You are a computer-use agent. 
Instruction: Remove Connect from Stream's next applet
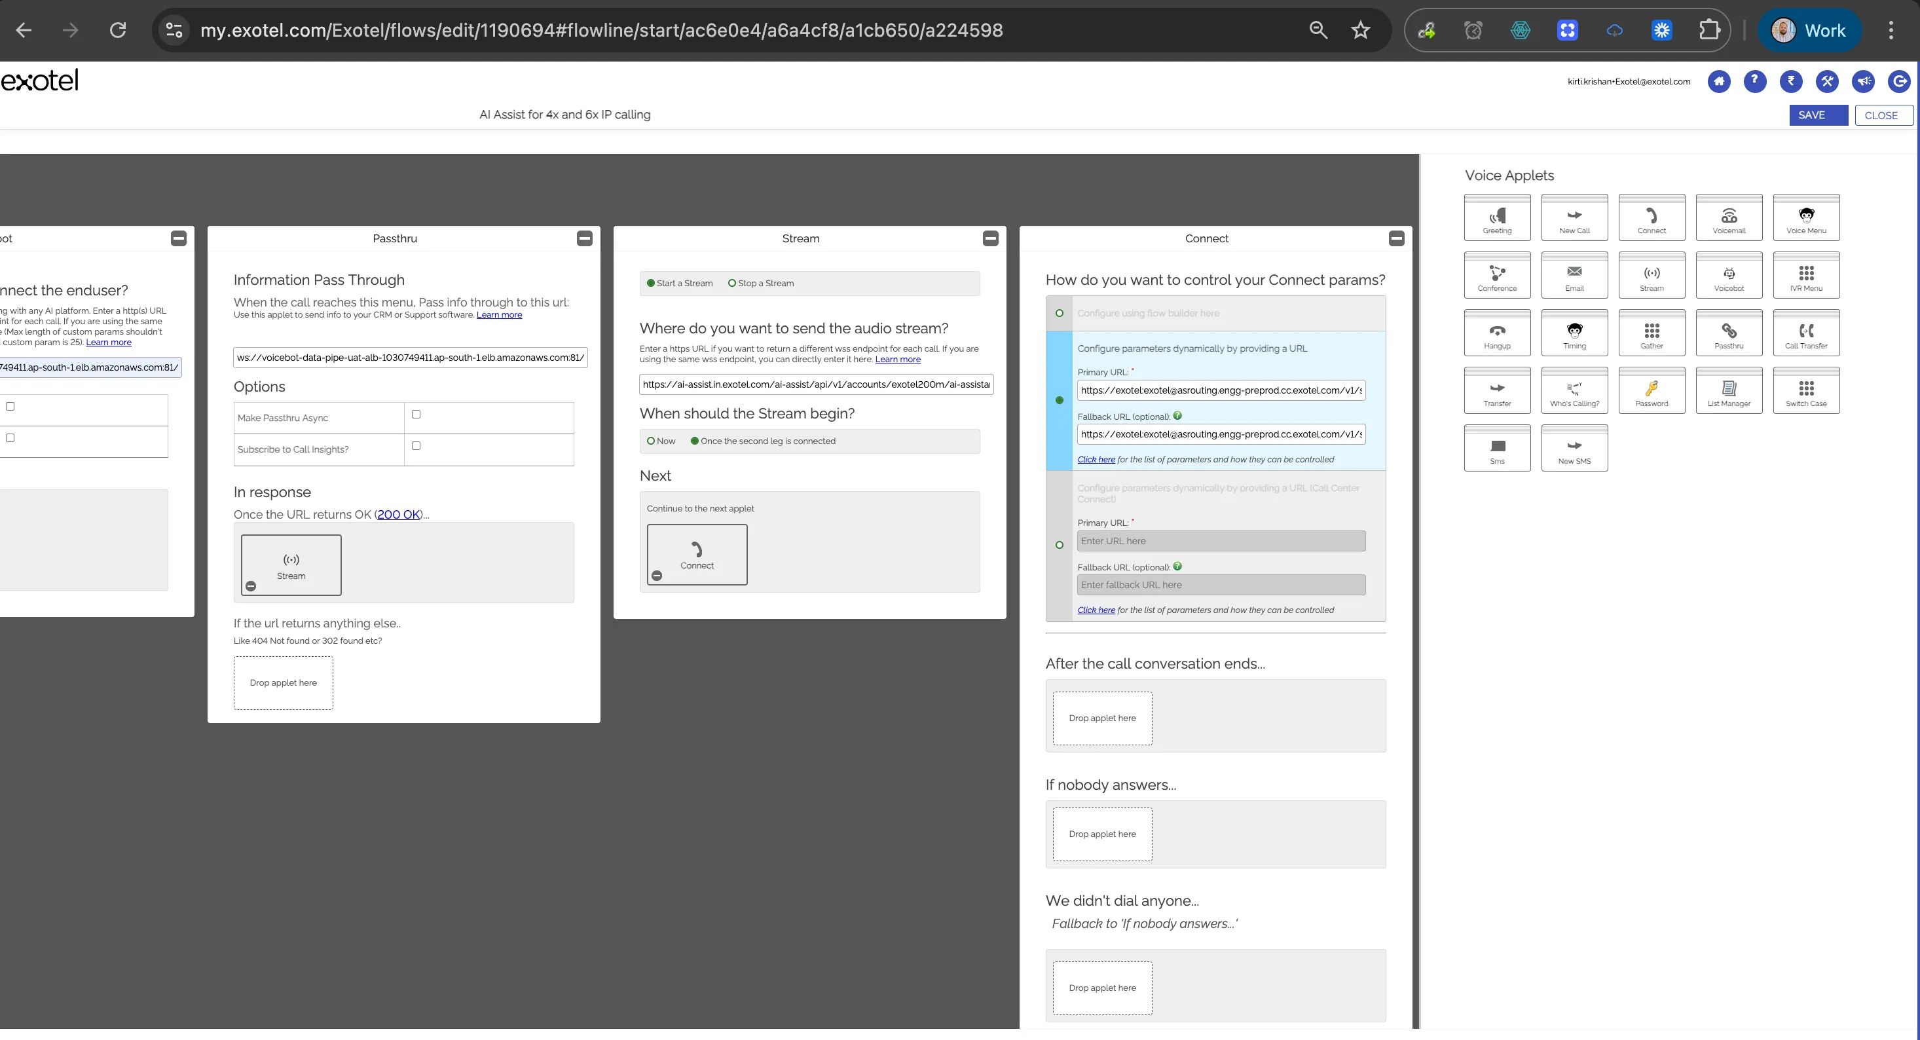pos(657,576)
